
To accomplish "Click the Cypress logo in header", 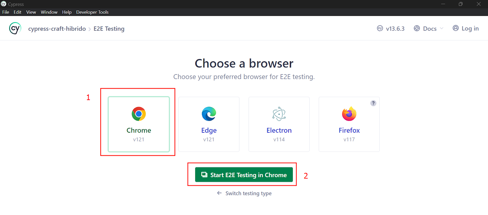I will coord(15,28).
